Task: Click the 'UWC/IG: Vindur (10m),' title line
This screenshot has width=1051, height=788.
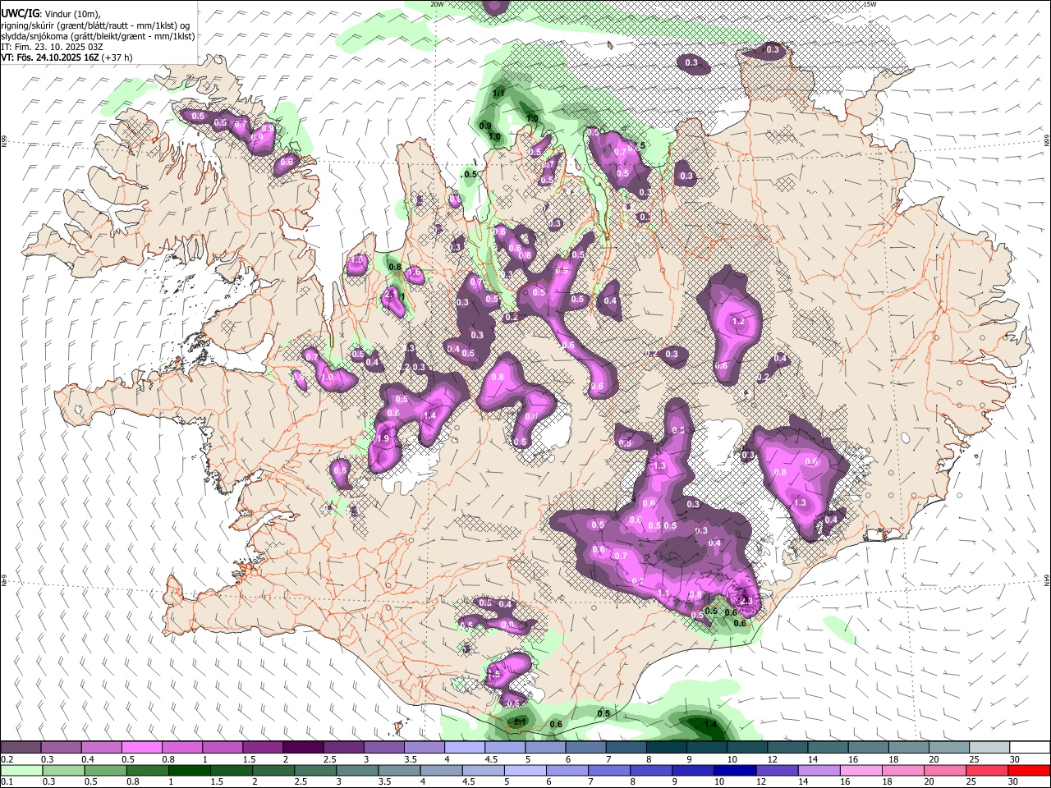Action: pyautogui.click(x=50, y=13)
